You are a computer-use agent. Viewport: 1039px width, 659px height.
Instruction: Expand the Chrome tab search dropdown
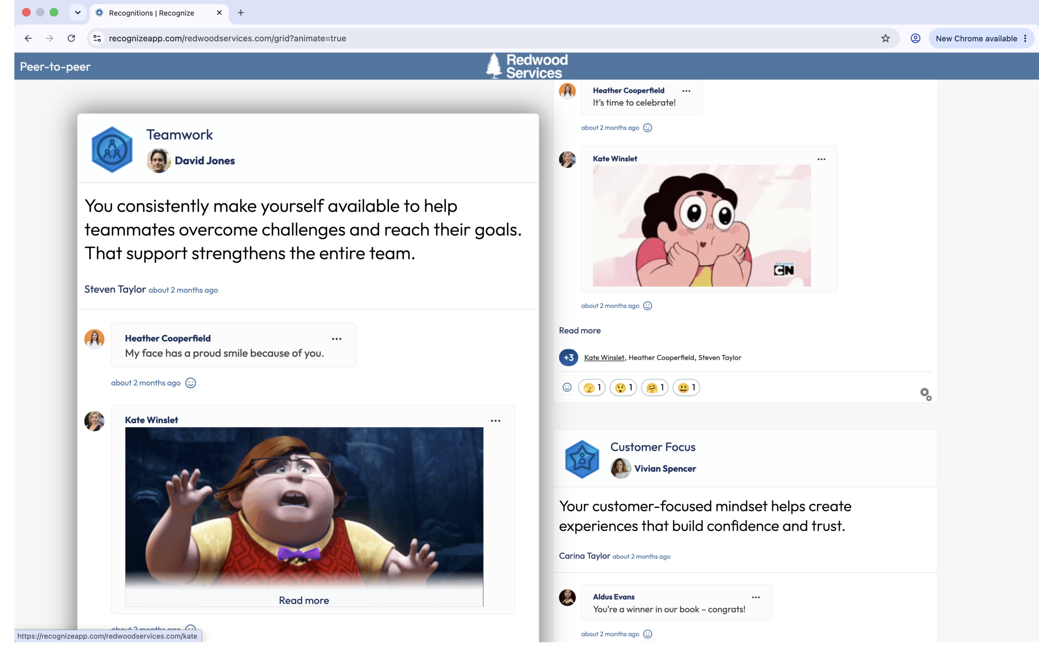coord(78,13)
